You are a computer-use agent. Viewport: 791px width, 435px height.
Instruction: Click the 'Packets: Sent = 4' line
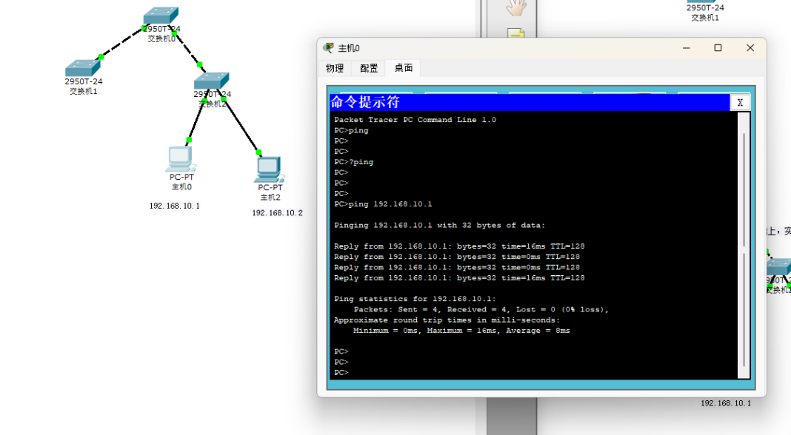tap(481, 309)
